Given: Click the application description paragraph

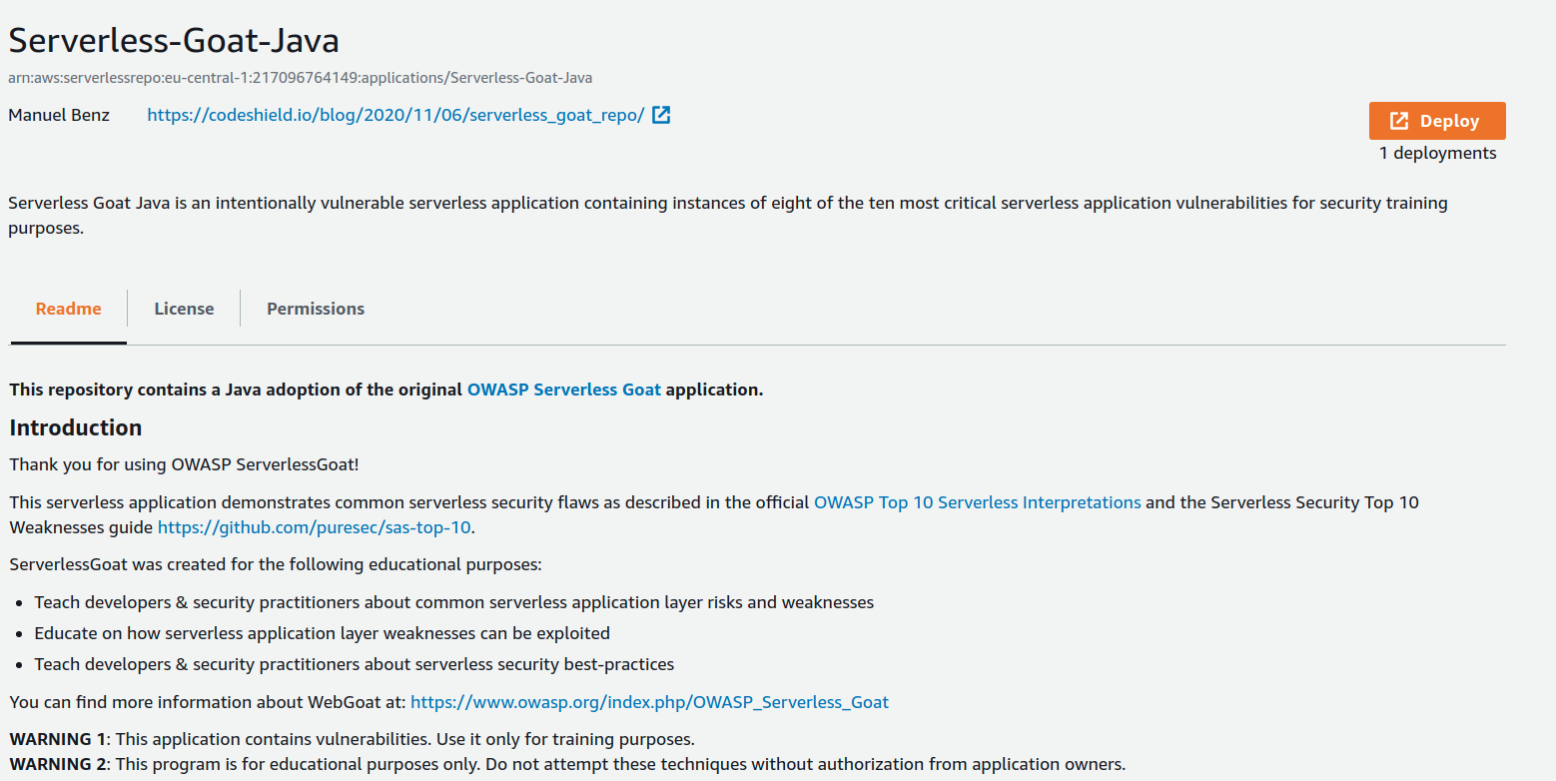Looking at the screenshot, I should pyautogui.click(x=699, y=214).
